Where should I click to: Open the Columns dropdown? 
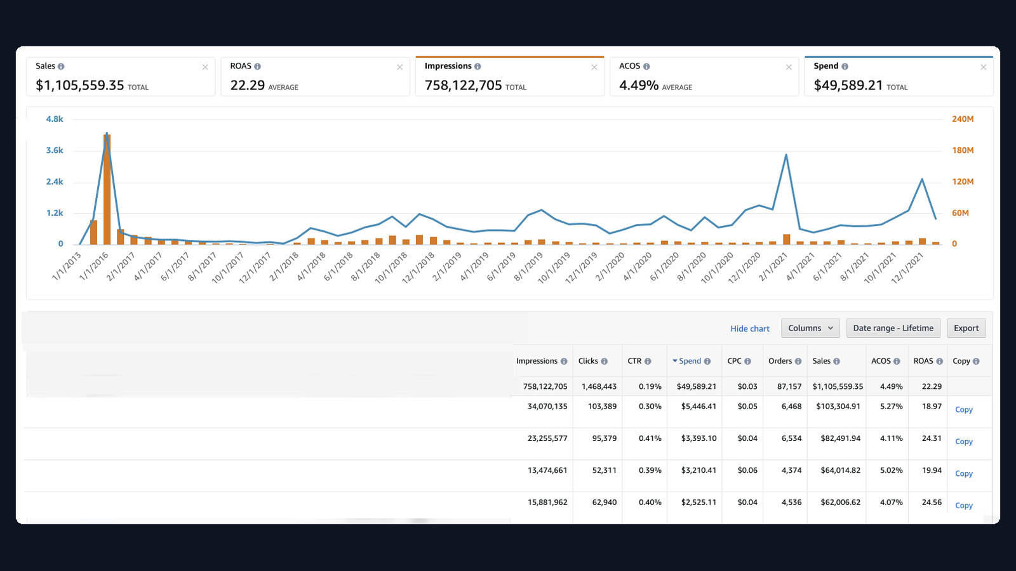810,328
